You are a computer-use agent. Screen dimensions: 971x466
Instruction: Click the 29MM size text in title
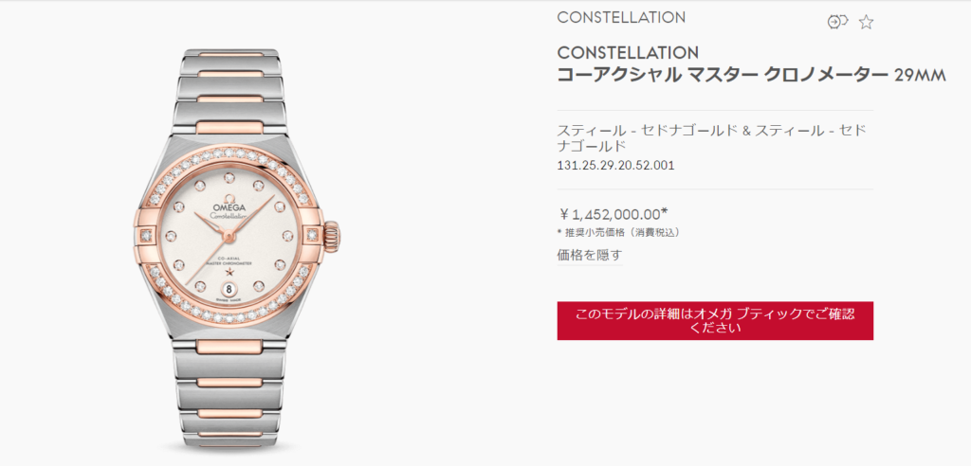click(x=919, y=76)
